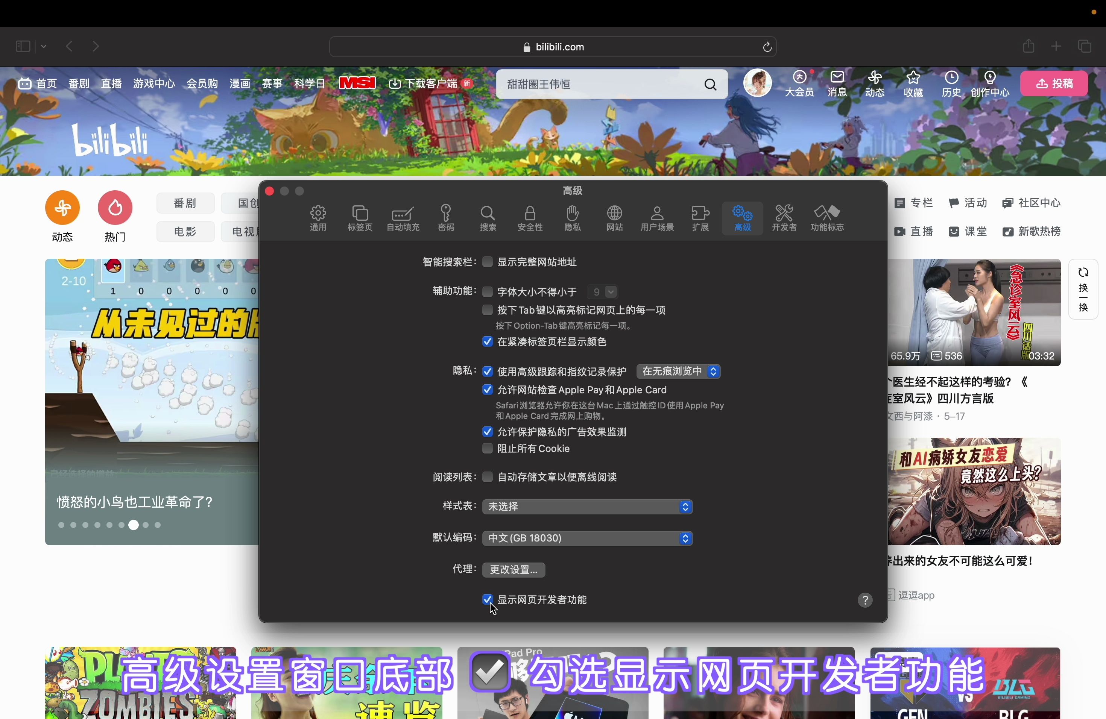Open a new tab with plus icon
The image size is (1106, 719).
(x=1056, y=47)
